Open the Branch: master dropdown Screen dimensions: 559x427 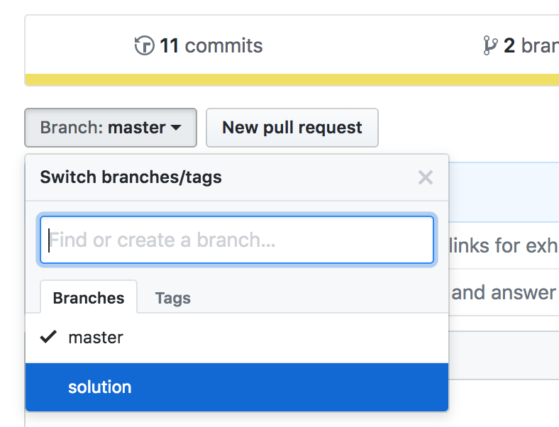coord(111,128)
